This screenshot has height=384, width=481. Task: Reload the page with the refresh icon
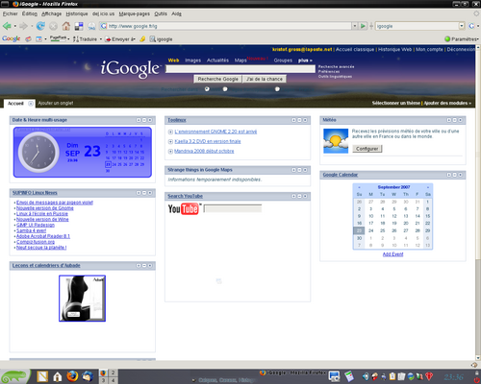(40, 26)
